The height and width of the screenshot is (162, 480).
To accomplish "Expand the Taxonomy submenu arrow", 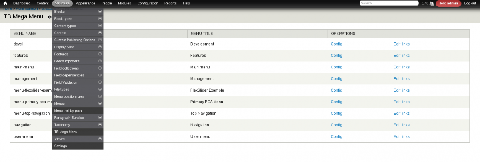I will pyautogui.click(x=100, y=125).
